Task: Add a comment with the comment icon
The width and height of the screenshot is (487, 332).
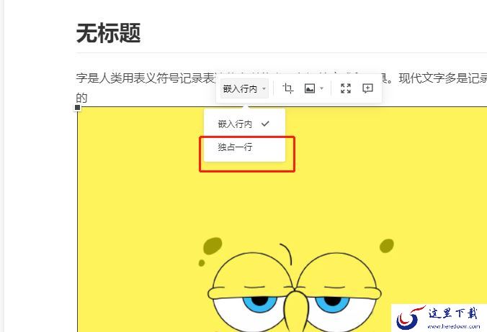Action: [367, 88]
